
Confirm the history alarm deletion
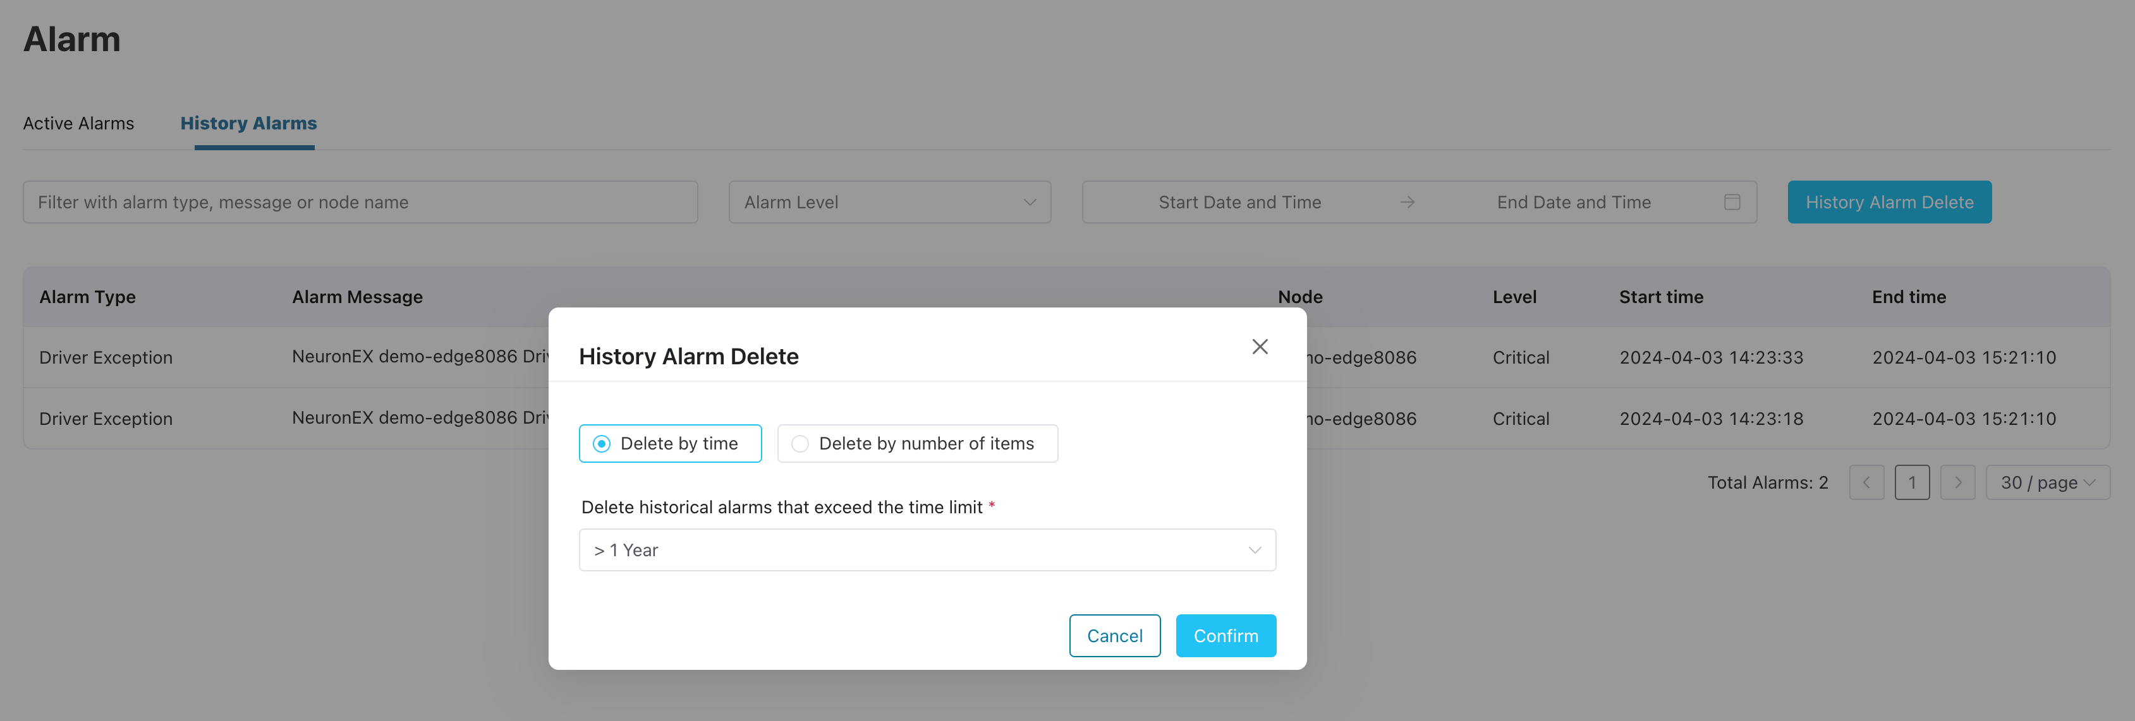coord(1226,635)
